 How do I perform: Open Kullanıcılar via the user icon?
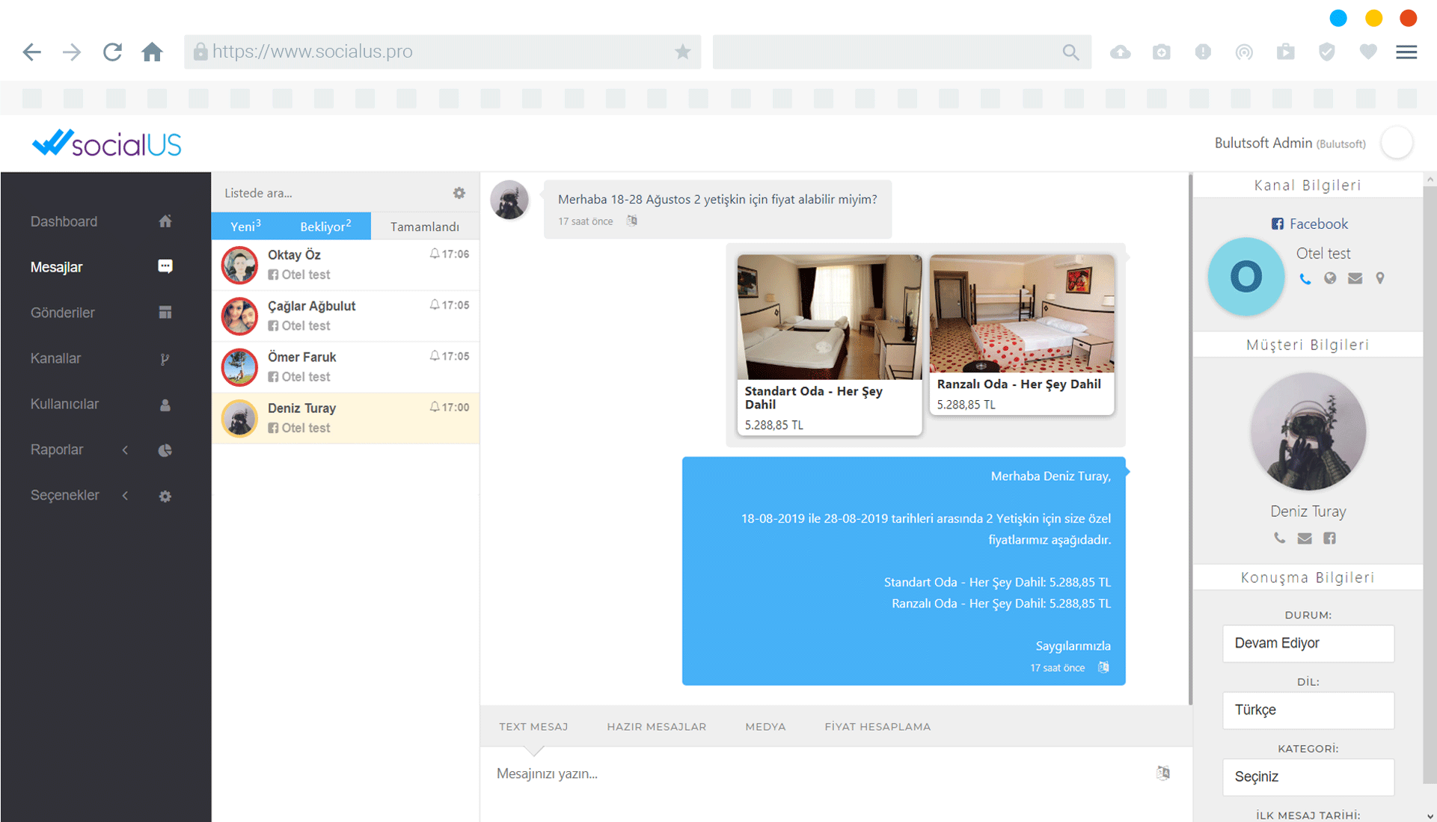tap(165, 404)
